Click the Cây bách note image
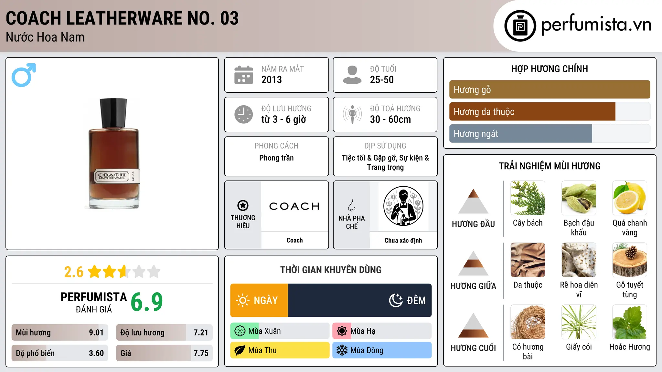Screen dimensions: 662x372 tap(528, 198)
